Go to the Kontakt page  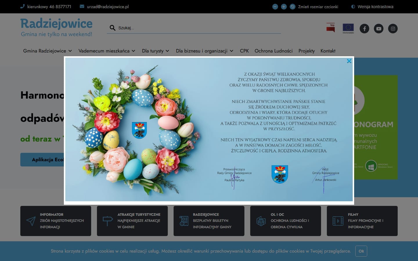(328, 51)
